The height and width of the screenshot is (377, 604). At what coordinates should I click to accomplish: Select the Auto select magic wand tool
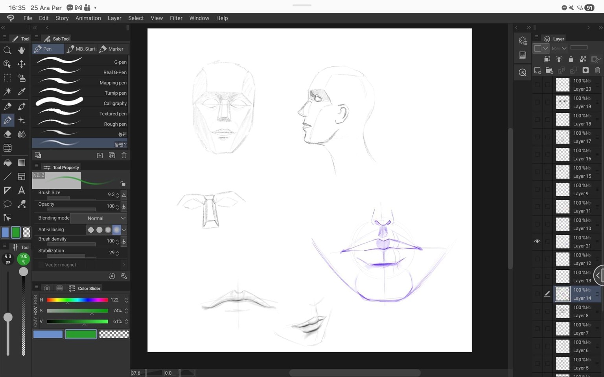[7, 92]
